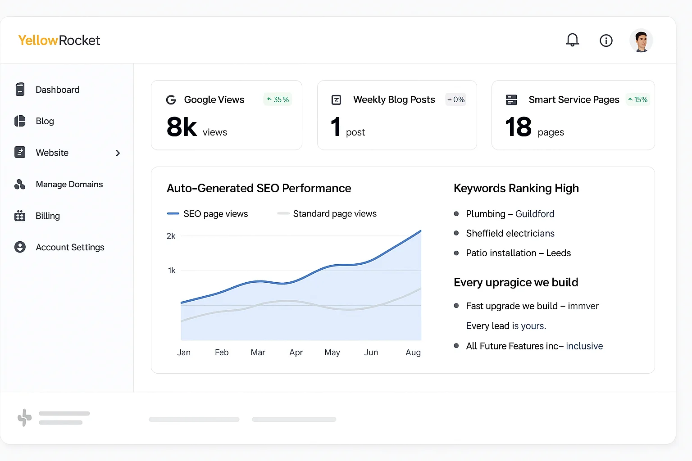Screen dimensions: 692x461
Task: Open the user profile avatar
Action: pos(641,41)
